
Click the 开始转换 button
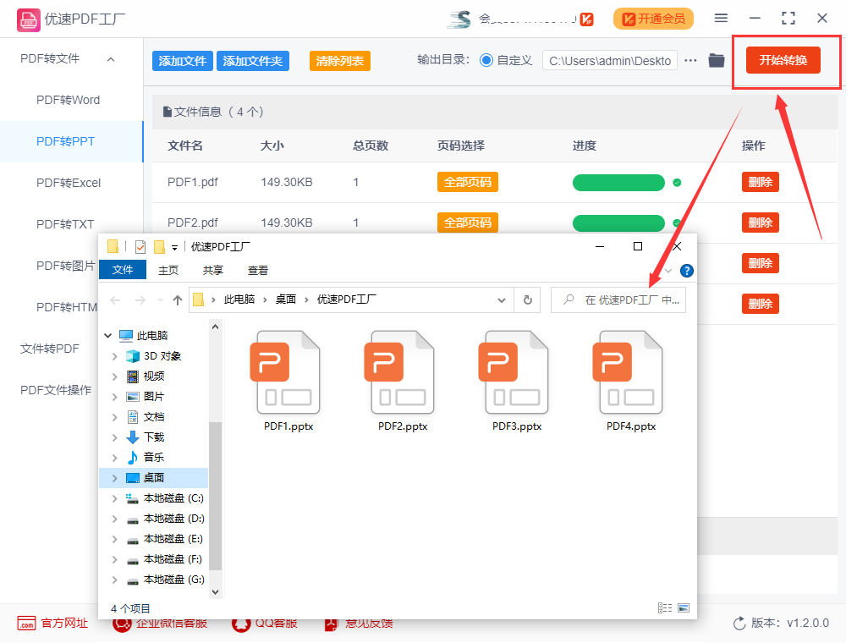783,60
